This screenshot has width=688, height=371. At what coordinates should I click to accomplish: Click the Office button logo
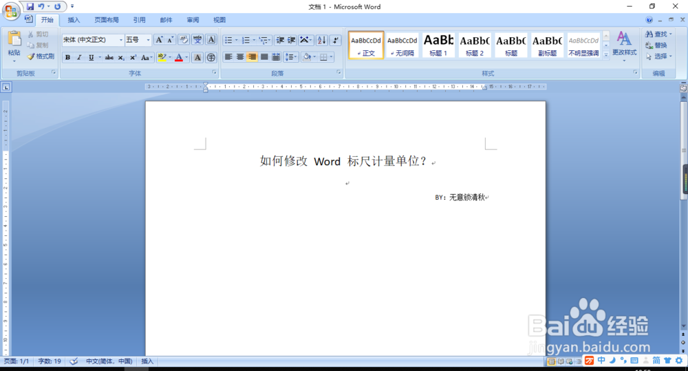(11, 11)
